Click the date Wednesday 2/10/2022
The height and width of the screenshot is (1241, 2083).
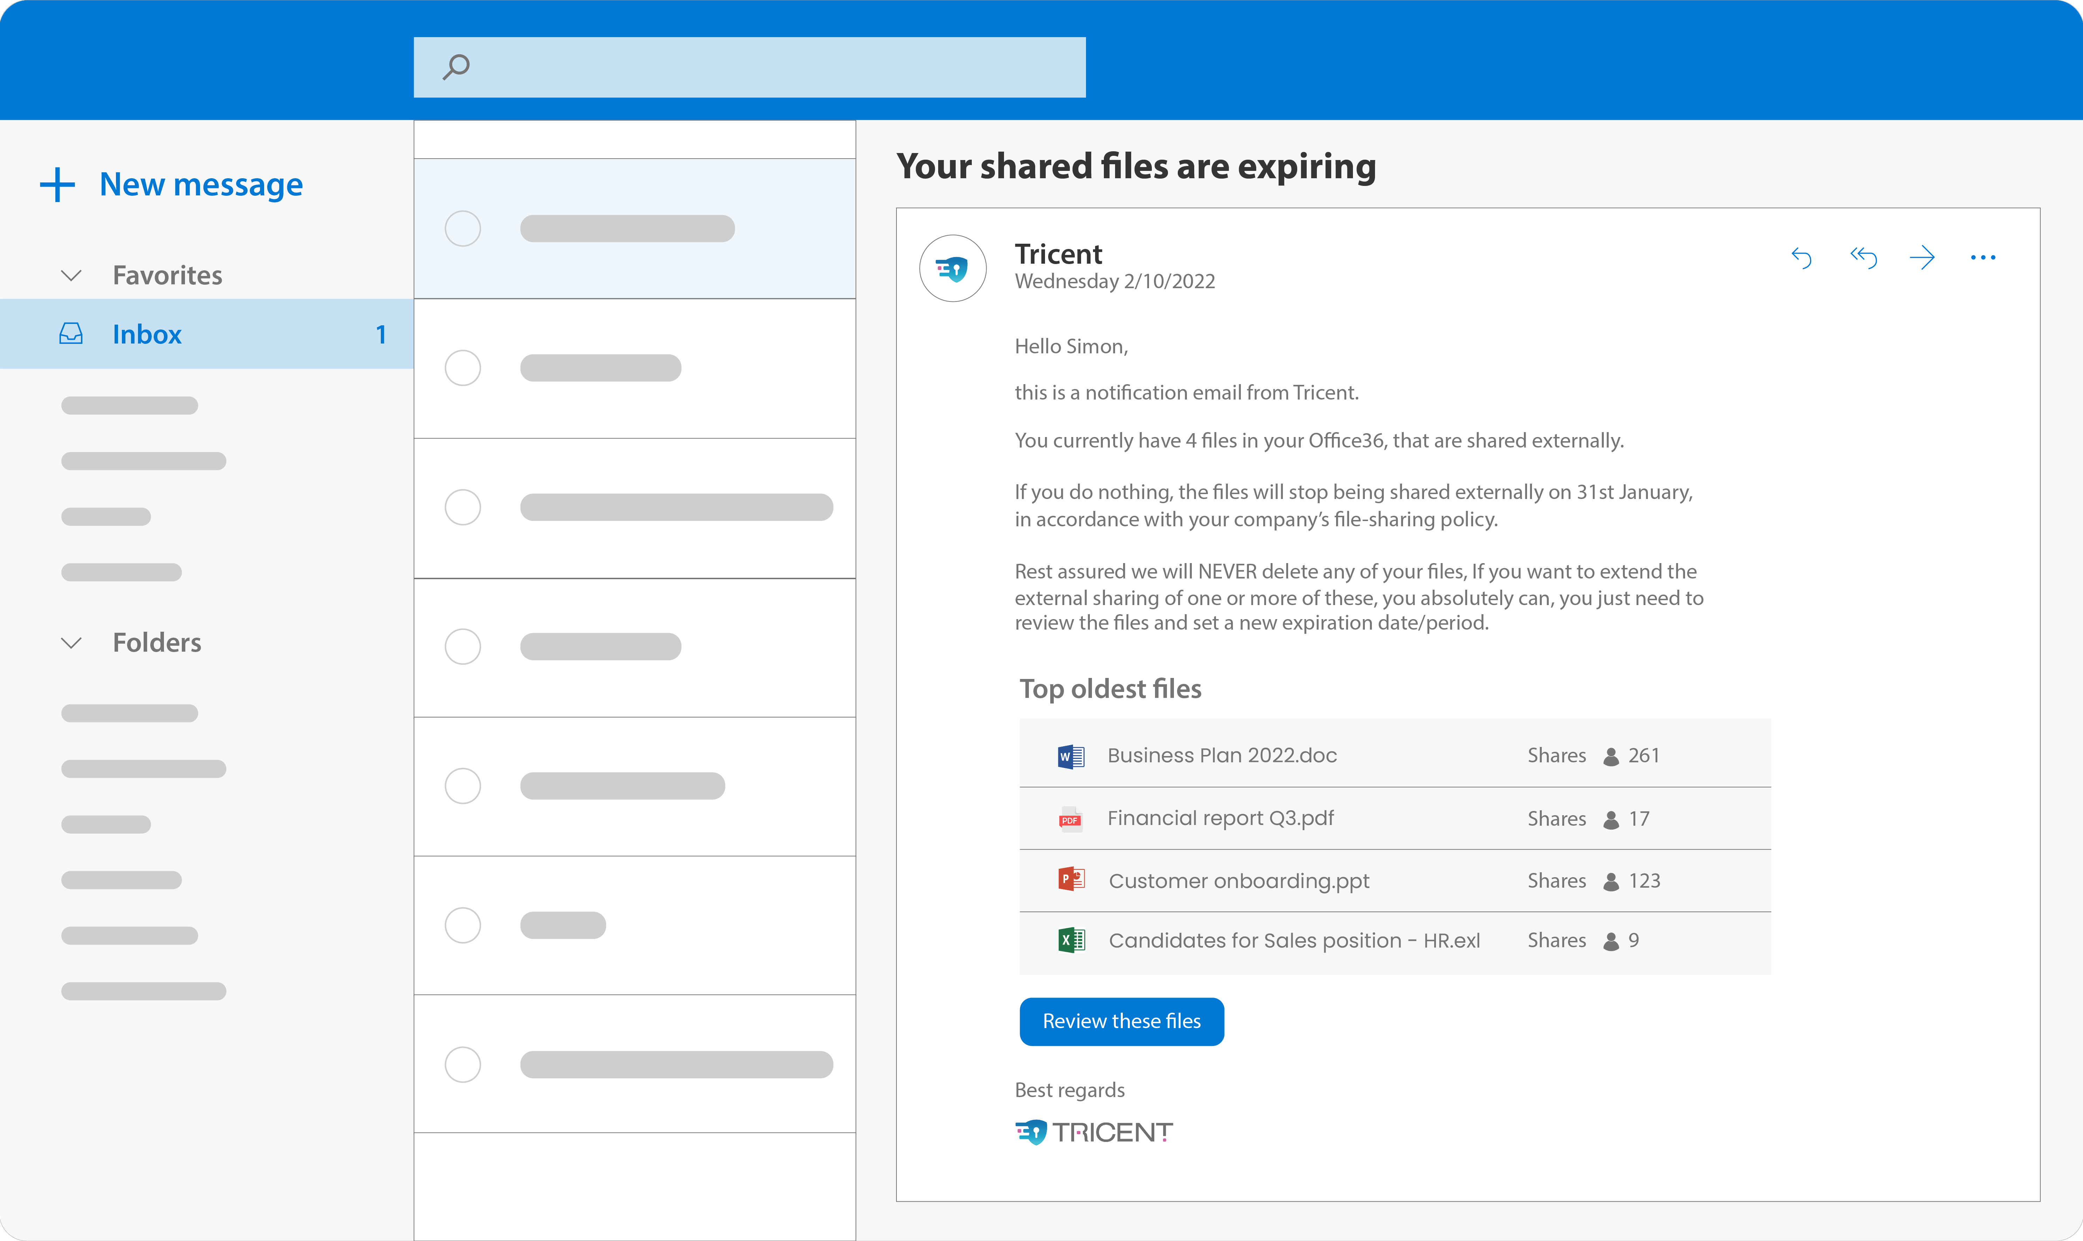pos(1115,282)
